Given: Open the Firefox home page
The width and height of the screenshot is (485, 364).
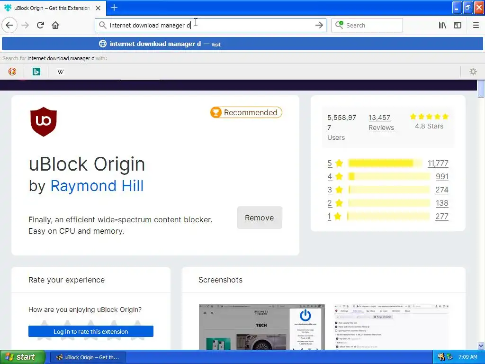Looking at the screenshot, I should pyautogui.click(x=55, y=25).
